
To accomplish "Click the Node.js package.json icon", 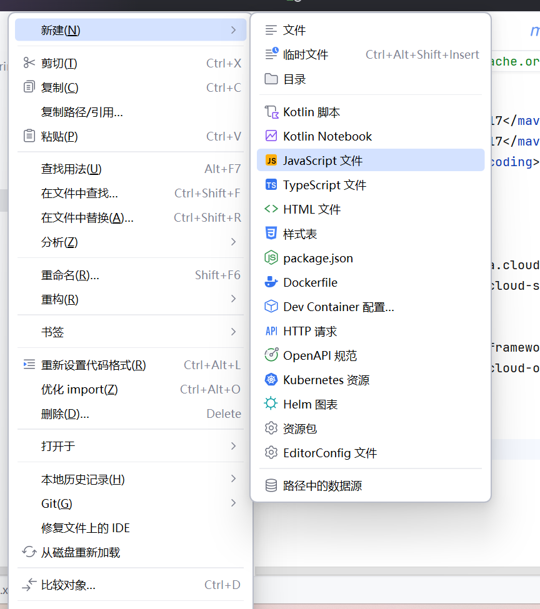I will pos(271,257).
